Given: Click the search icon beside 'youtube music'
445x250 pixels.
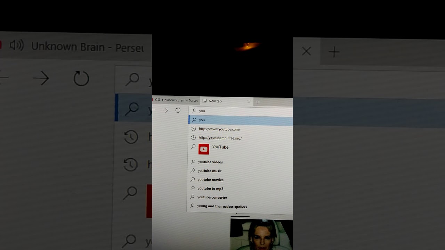Looking at the screenshot, I should (x=193, y=170).
